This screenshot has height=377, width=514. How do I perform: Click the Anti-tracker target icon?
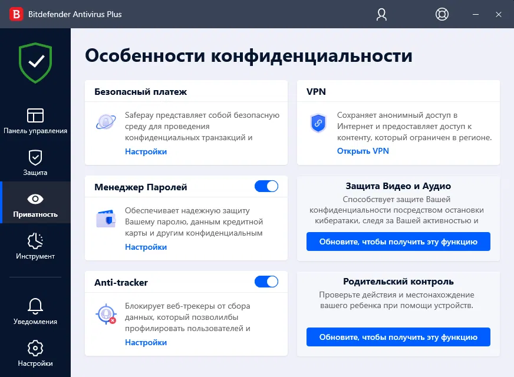click(106, 314)
